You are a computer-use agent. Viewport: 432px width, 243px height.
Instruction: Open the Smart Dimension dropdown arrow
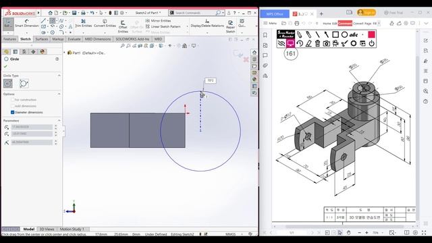click(x=27, y=33)
